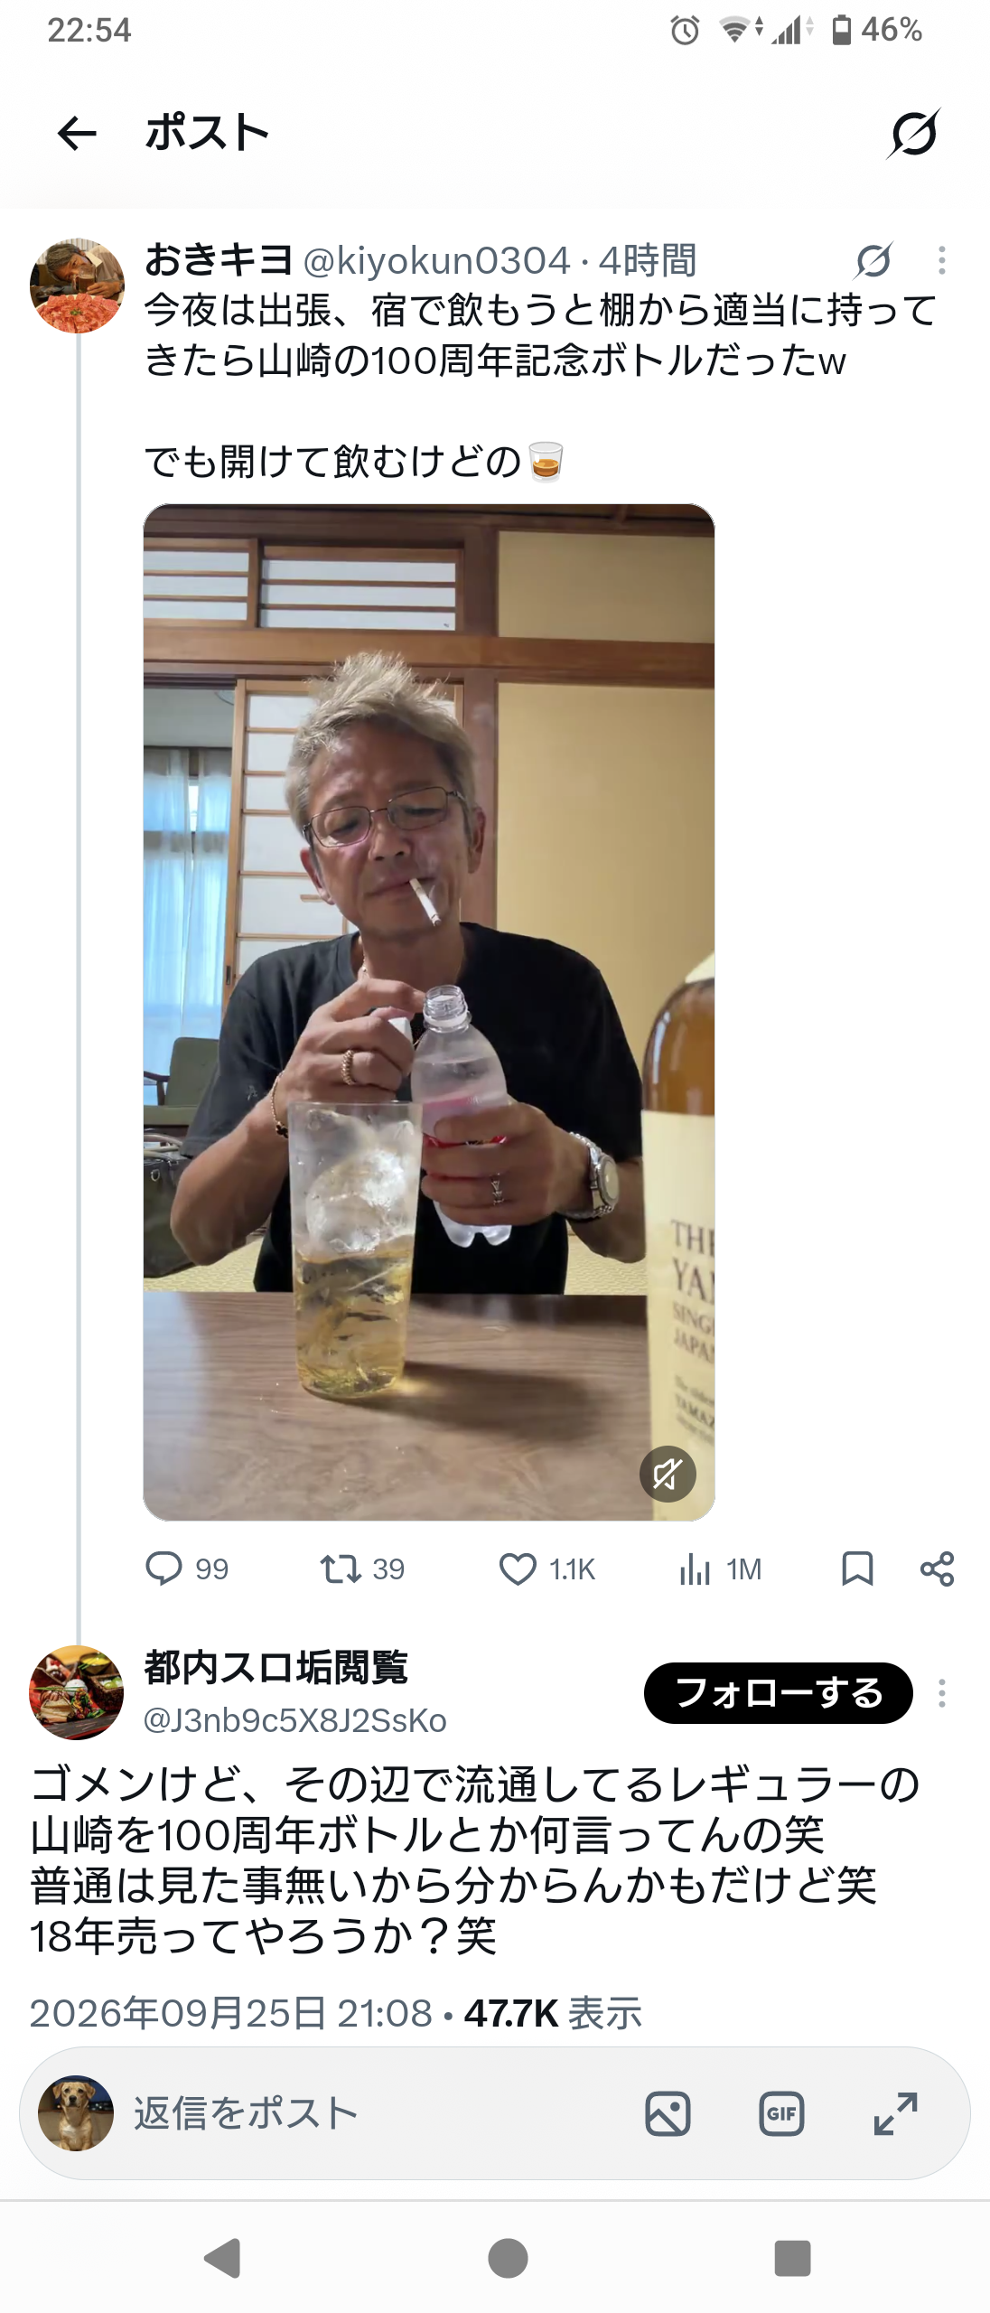Expand the reply composer to full screen
The height and width of the screenshot is (2313, 990).
(895, 2114)
